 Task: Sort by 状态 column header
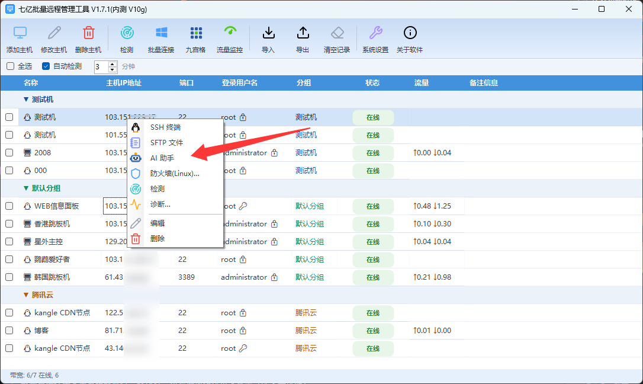coord(372,83)
